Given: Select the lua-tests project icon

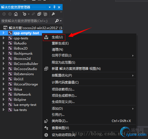Looking at the screenshot, I should [10, 110].
